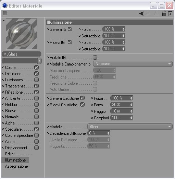The width and height of the screenshot is (175, 179).
Task: Click the Genera Caustiche Forza 100 % field
Action: tap(122, 98)
